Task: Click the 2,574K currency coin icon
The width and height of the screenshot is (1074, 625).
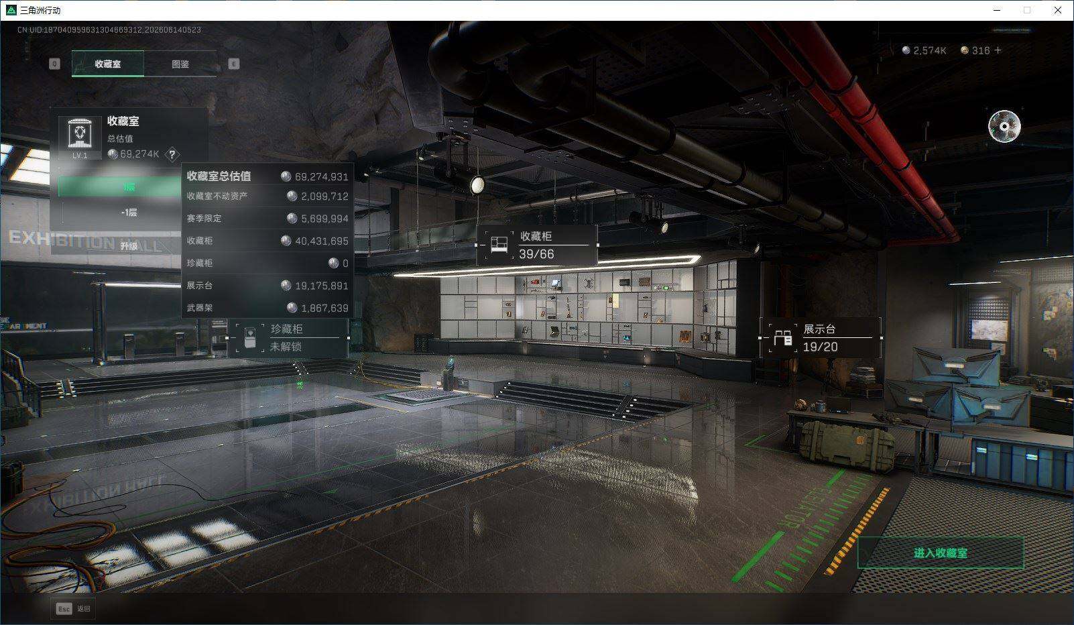Action: coord(906,50)
